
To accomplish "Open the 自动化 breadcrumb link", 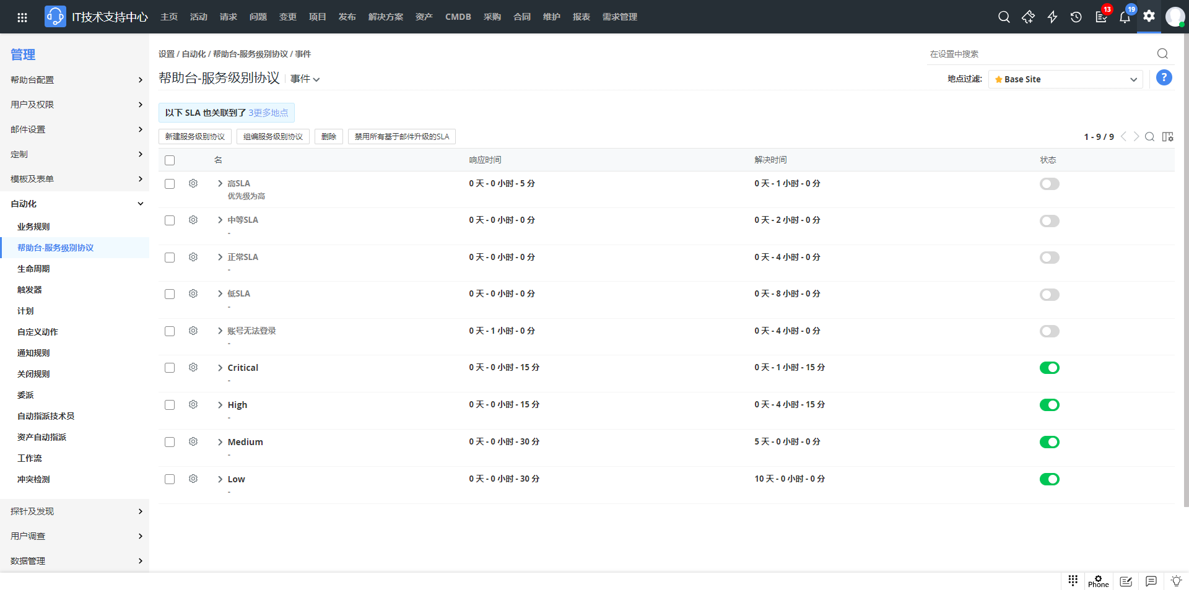I will click(x=194, y=54).
